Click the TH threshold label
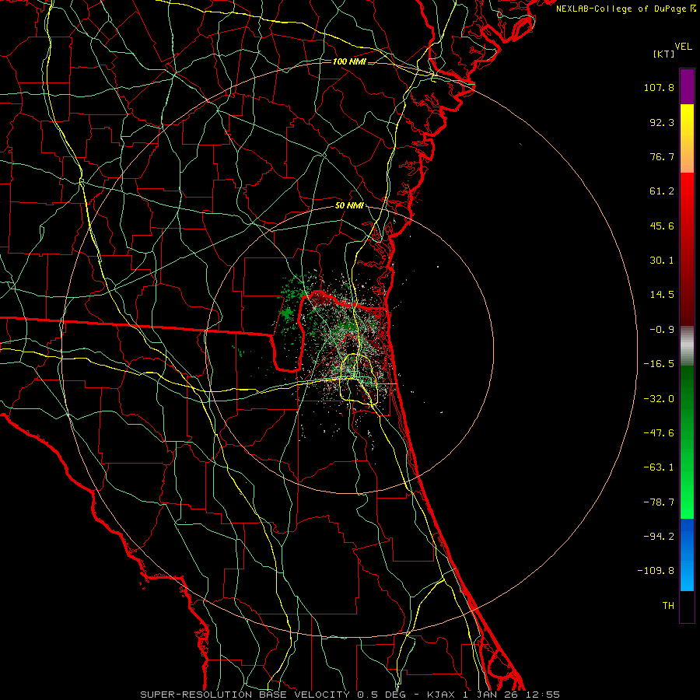 point(668,606)
